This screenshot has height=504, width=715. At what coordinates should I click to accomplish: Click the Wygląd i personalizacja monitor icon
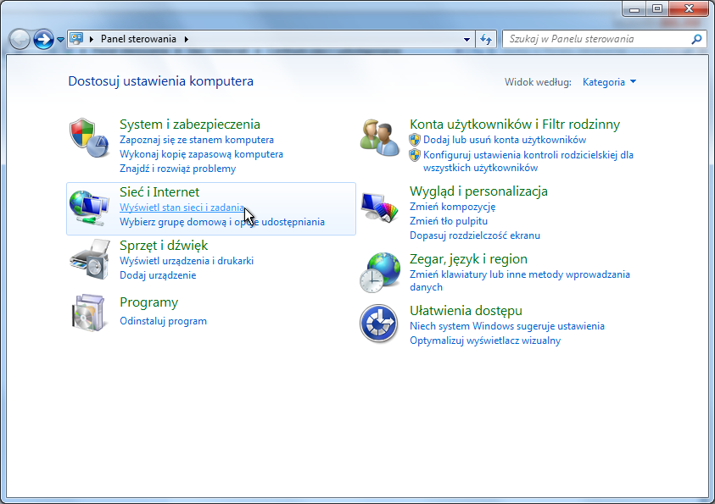pos(379,208)
